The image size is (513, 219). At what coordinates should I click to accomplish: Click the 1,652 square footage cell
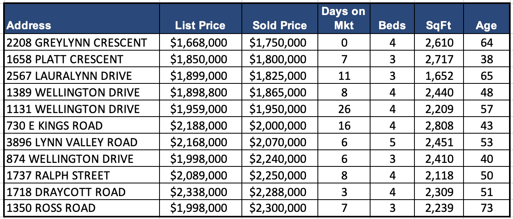tap(439, 76)
